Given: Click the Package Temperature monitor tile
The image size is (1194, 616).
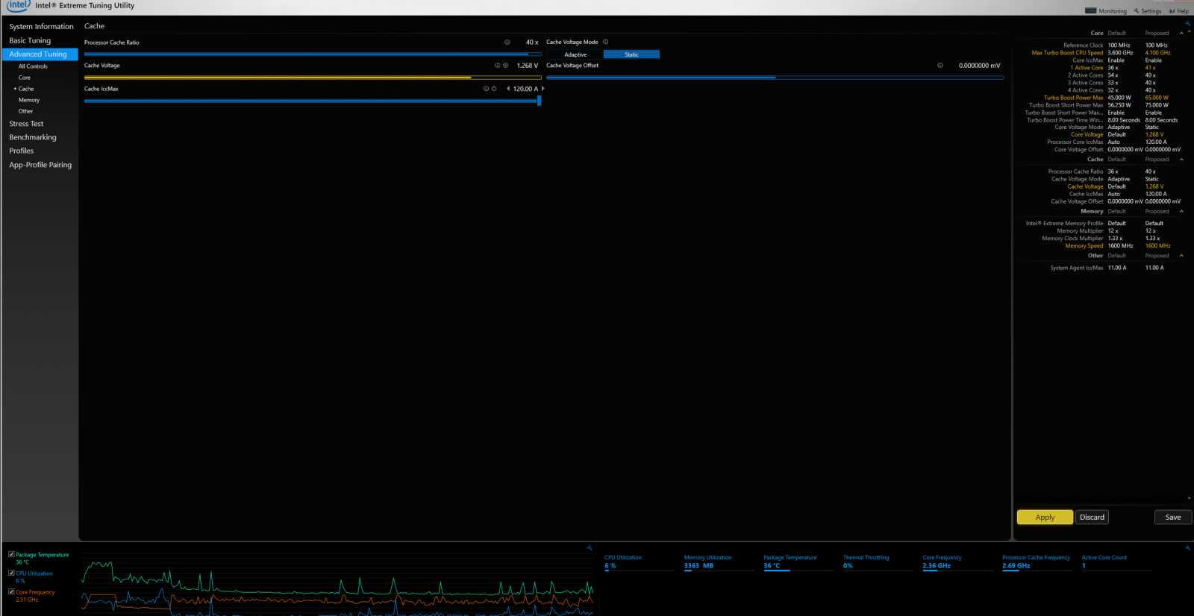Looking at the screenshot, I should tap(798, 562).
